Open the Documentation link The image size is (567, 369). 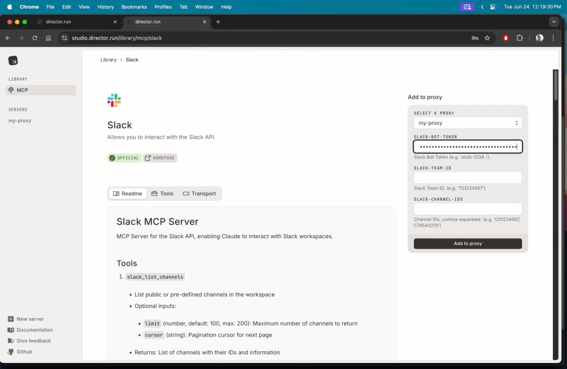coord(34,330)
